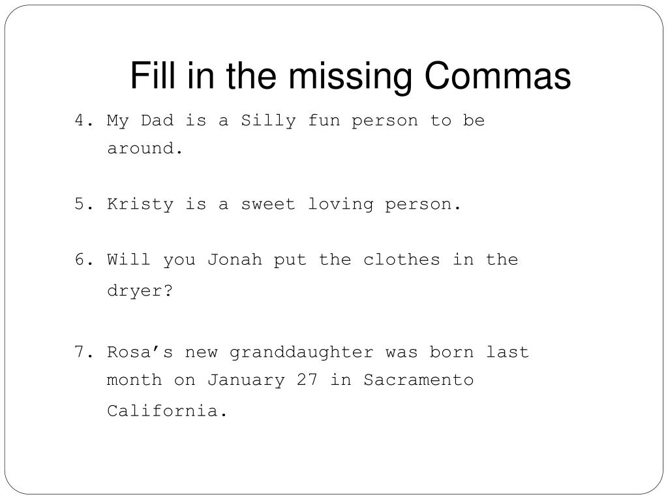
Task: Click the word 'fun' in sentence 4
Action: click(324, 121)
